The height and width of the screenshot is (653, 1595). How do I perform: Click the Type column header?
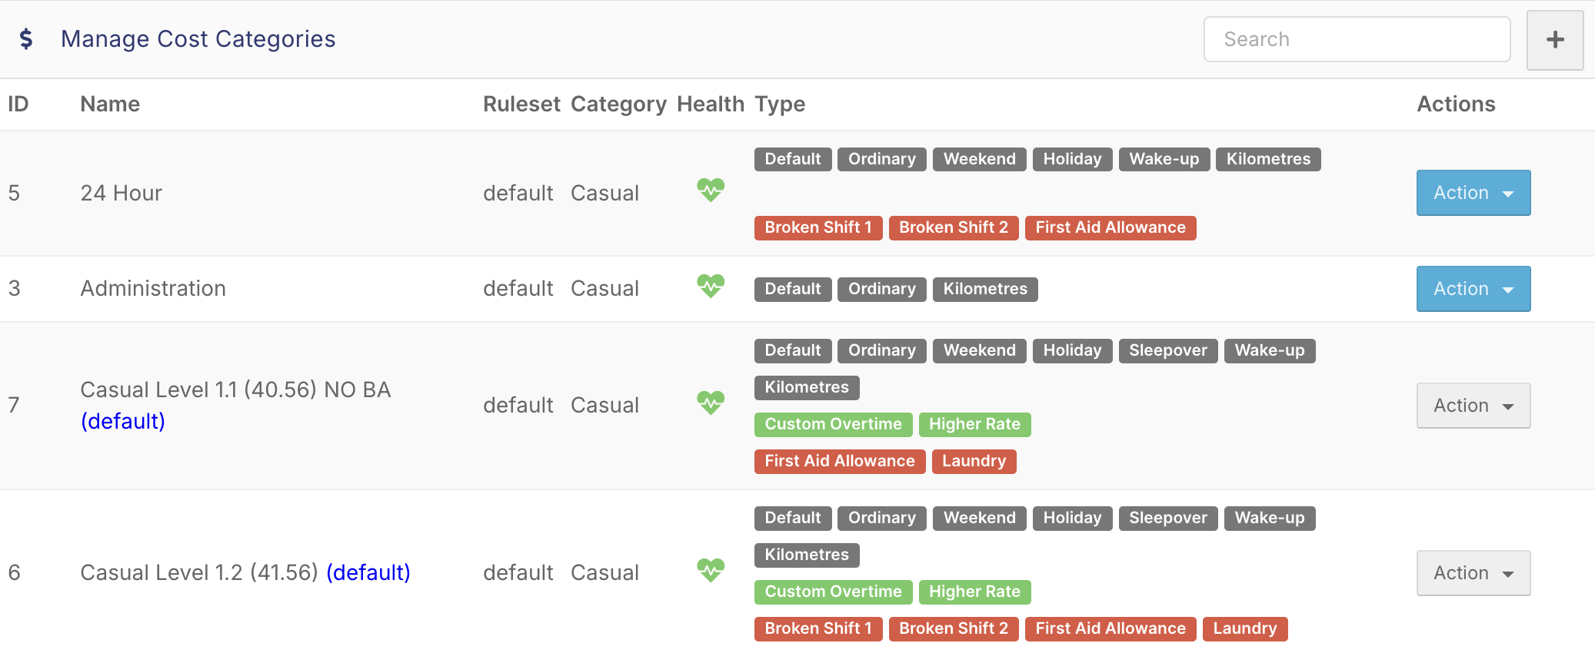[780, 104]
